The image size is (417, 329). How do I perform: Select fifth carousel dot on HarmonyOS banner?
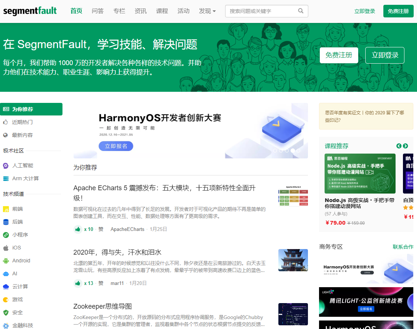click(298, 151)
